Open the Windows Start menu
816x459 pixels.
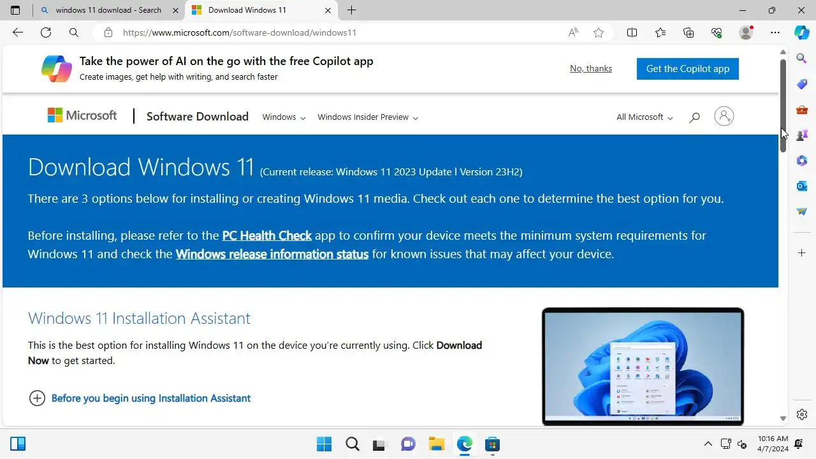(x=324, y=444)
